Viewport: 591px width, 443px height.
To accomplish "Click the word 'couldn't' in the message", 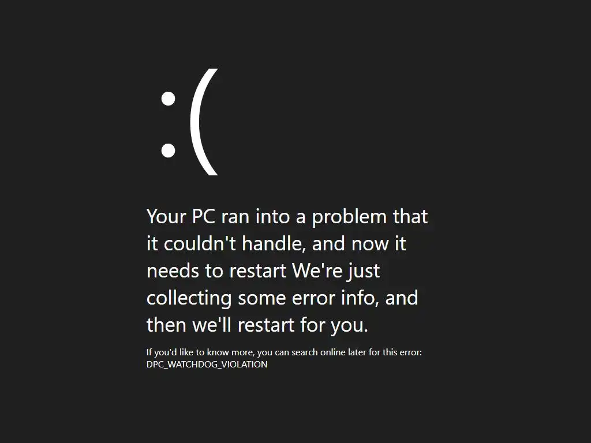I will tap(200, 243).
